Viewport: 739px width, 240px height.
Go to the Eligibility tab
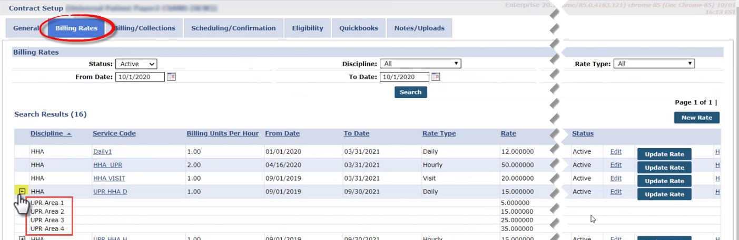[308, 28]
